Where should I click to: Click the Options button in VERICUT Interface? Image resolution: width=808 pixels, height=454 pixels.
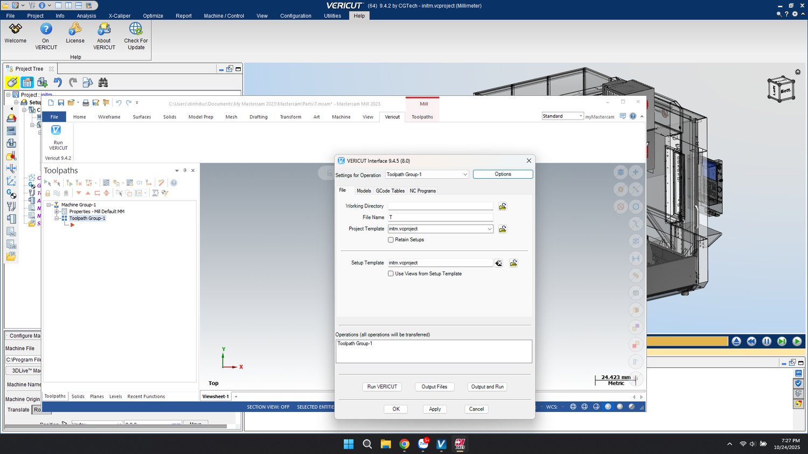coord(503,174)
